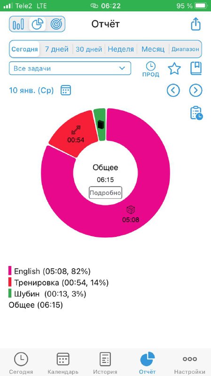Viewport: 211px width, 376px height.
Task: Switch to the 7 дней period
Action: (56, 49)
